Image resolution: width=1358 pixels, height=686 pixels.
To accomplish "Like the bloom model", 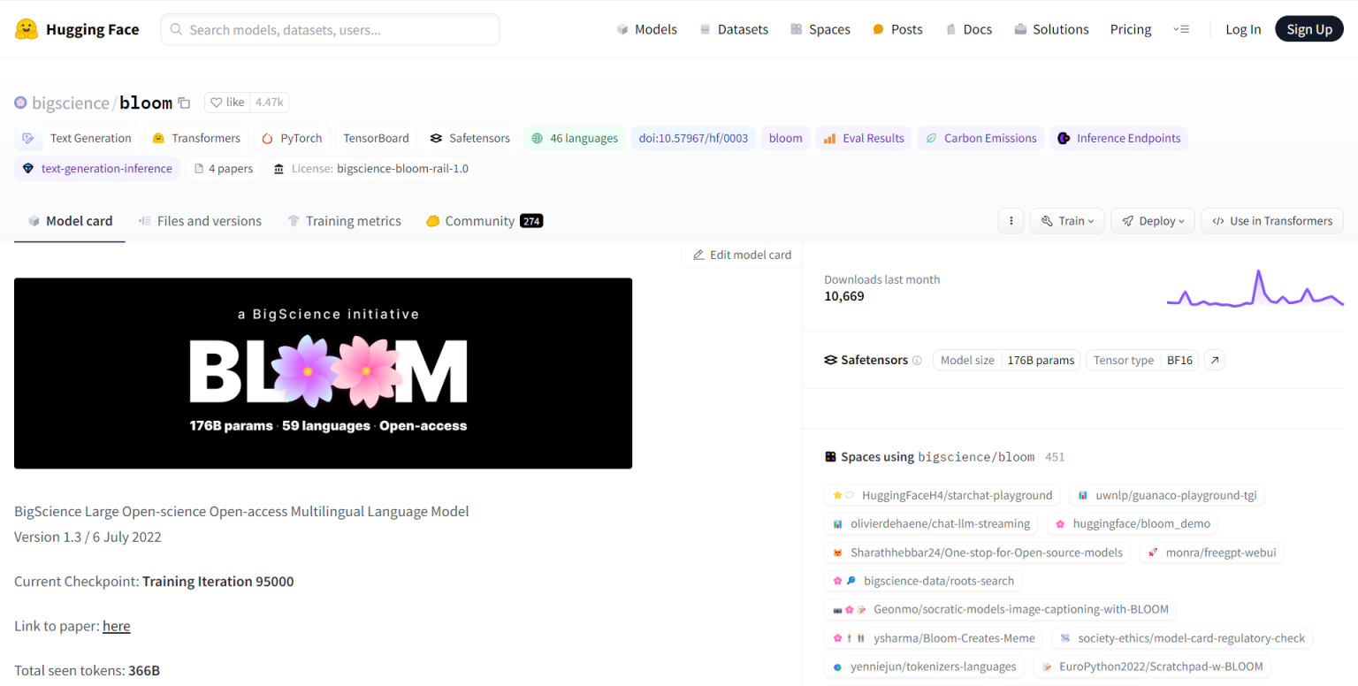I will (x=227, y=103).
